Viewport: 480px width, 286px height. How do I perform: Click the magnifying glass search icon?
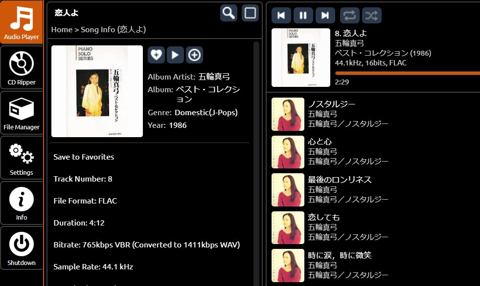coord(229,13)
